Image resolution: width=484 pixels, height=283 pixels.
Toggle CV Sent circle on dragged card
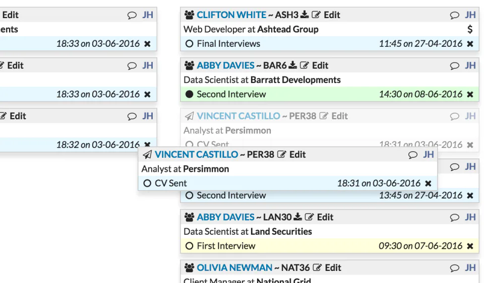click(x=147, y=183)
